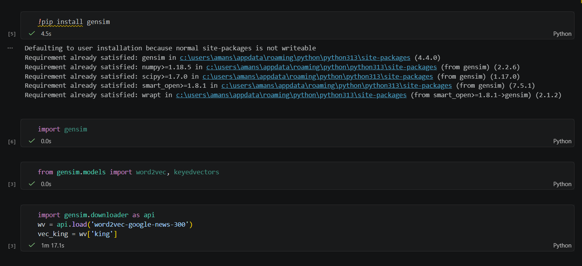Open numpy site-packages path link
582x266 pixels.
pos(322,67)
